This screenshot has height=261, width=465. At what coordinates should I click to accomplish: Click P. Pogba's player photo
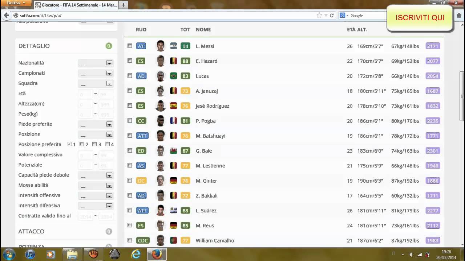[x=161, y=121]
